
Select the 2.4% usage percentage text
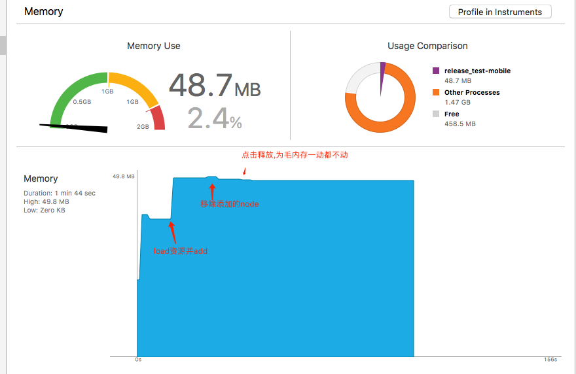coord(215,119)
